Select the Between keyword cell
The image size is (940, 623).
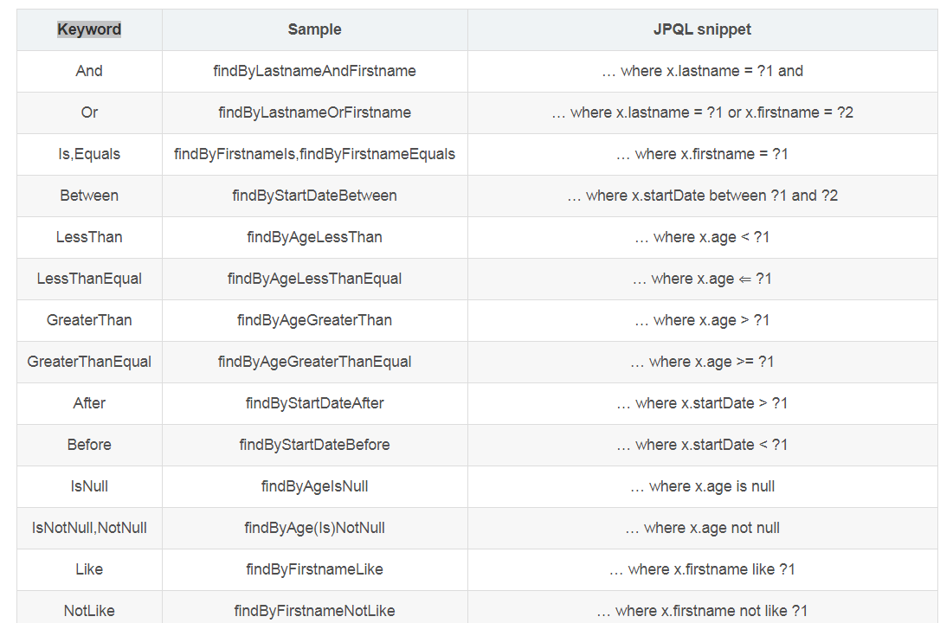pos(89,196)
